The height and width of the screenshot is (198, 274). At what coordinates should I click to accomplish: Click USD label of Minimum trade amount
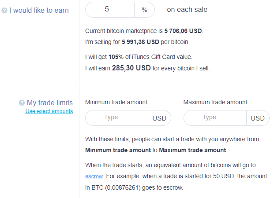tap(159, 118)
